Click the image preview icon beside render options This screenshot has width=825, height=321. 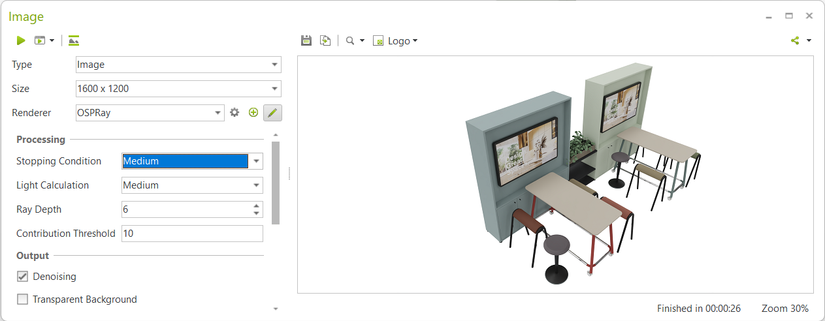click(74, 40)
